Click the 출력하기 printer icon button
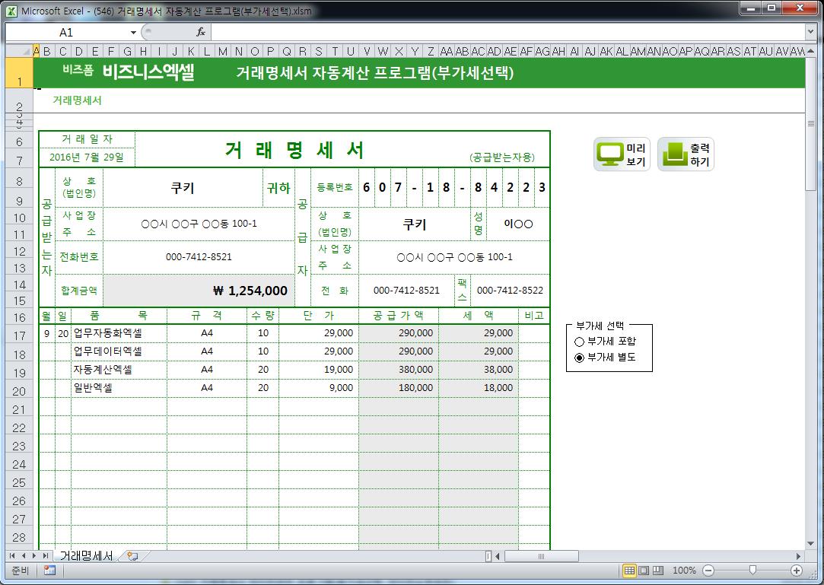This screenshot has width=824, height=585. pos(686,155)
